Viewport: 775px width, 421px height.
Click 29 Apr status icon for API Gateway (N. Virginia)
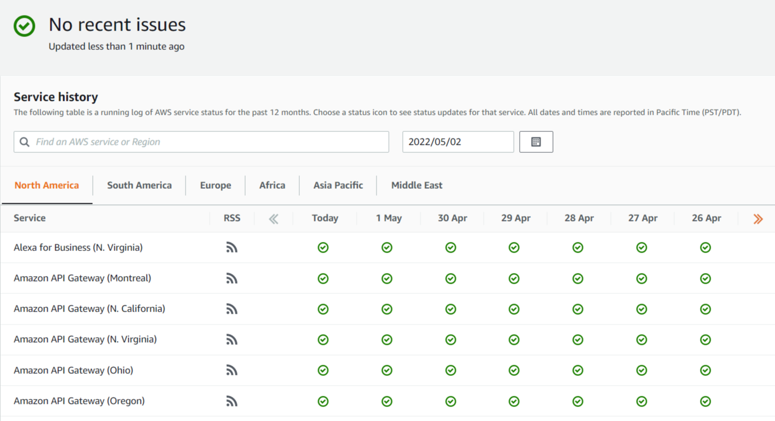[x=514, y=339]
